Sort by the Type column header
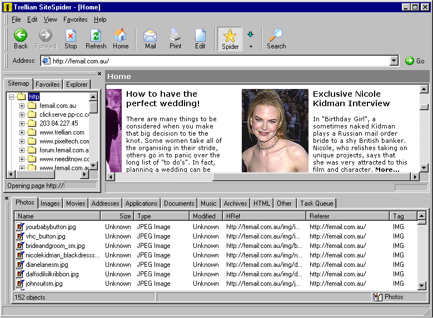This screenshot has width=433, height=318. 162,216
